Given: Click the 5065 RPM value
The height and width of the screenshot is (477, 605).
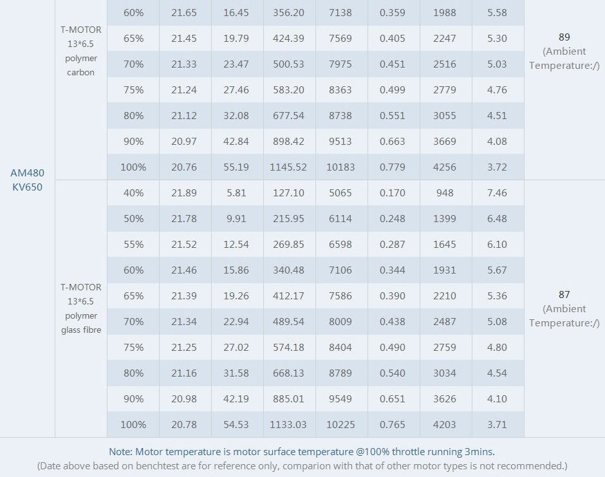Looking at the screenshot, I should pyautogui.click(x=341, y=192).
